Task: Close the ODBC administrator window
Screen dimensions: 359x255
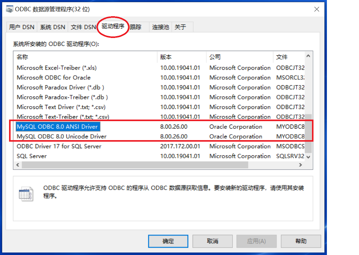Action: tap(317, 9)
